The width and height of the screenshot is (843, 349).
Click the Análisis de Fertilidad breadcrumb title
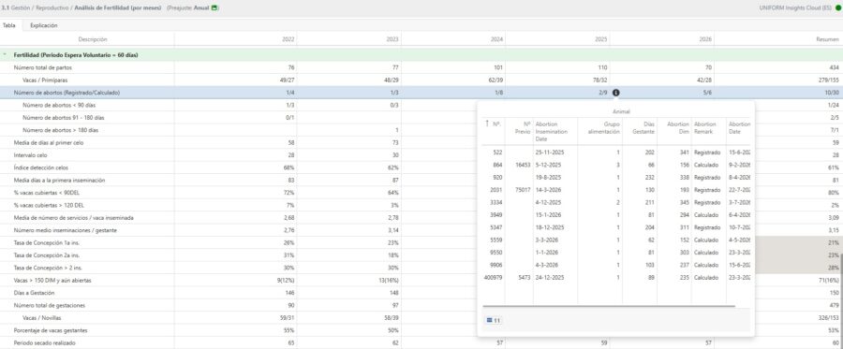tap(118, 8)
